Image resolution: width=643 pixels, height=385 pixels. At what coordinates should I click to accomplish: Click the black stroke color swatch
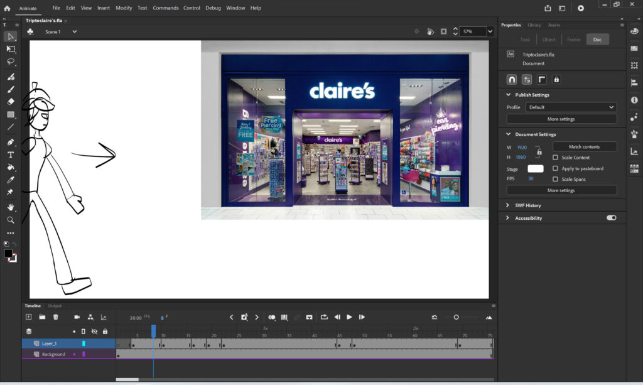tap(8, 253)
